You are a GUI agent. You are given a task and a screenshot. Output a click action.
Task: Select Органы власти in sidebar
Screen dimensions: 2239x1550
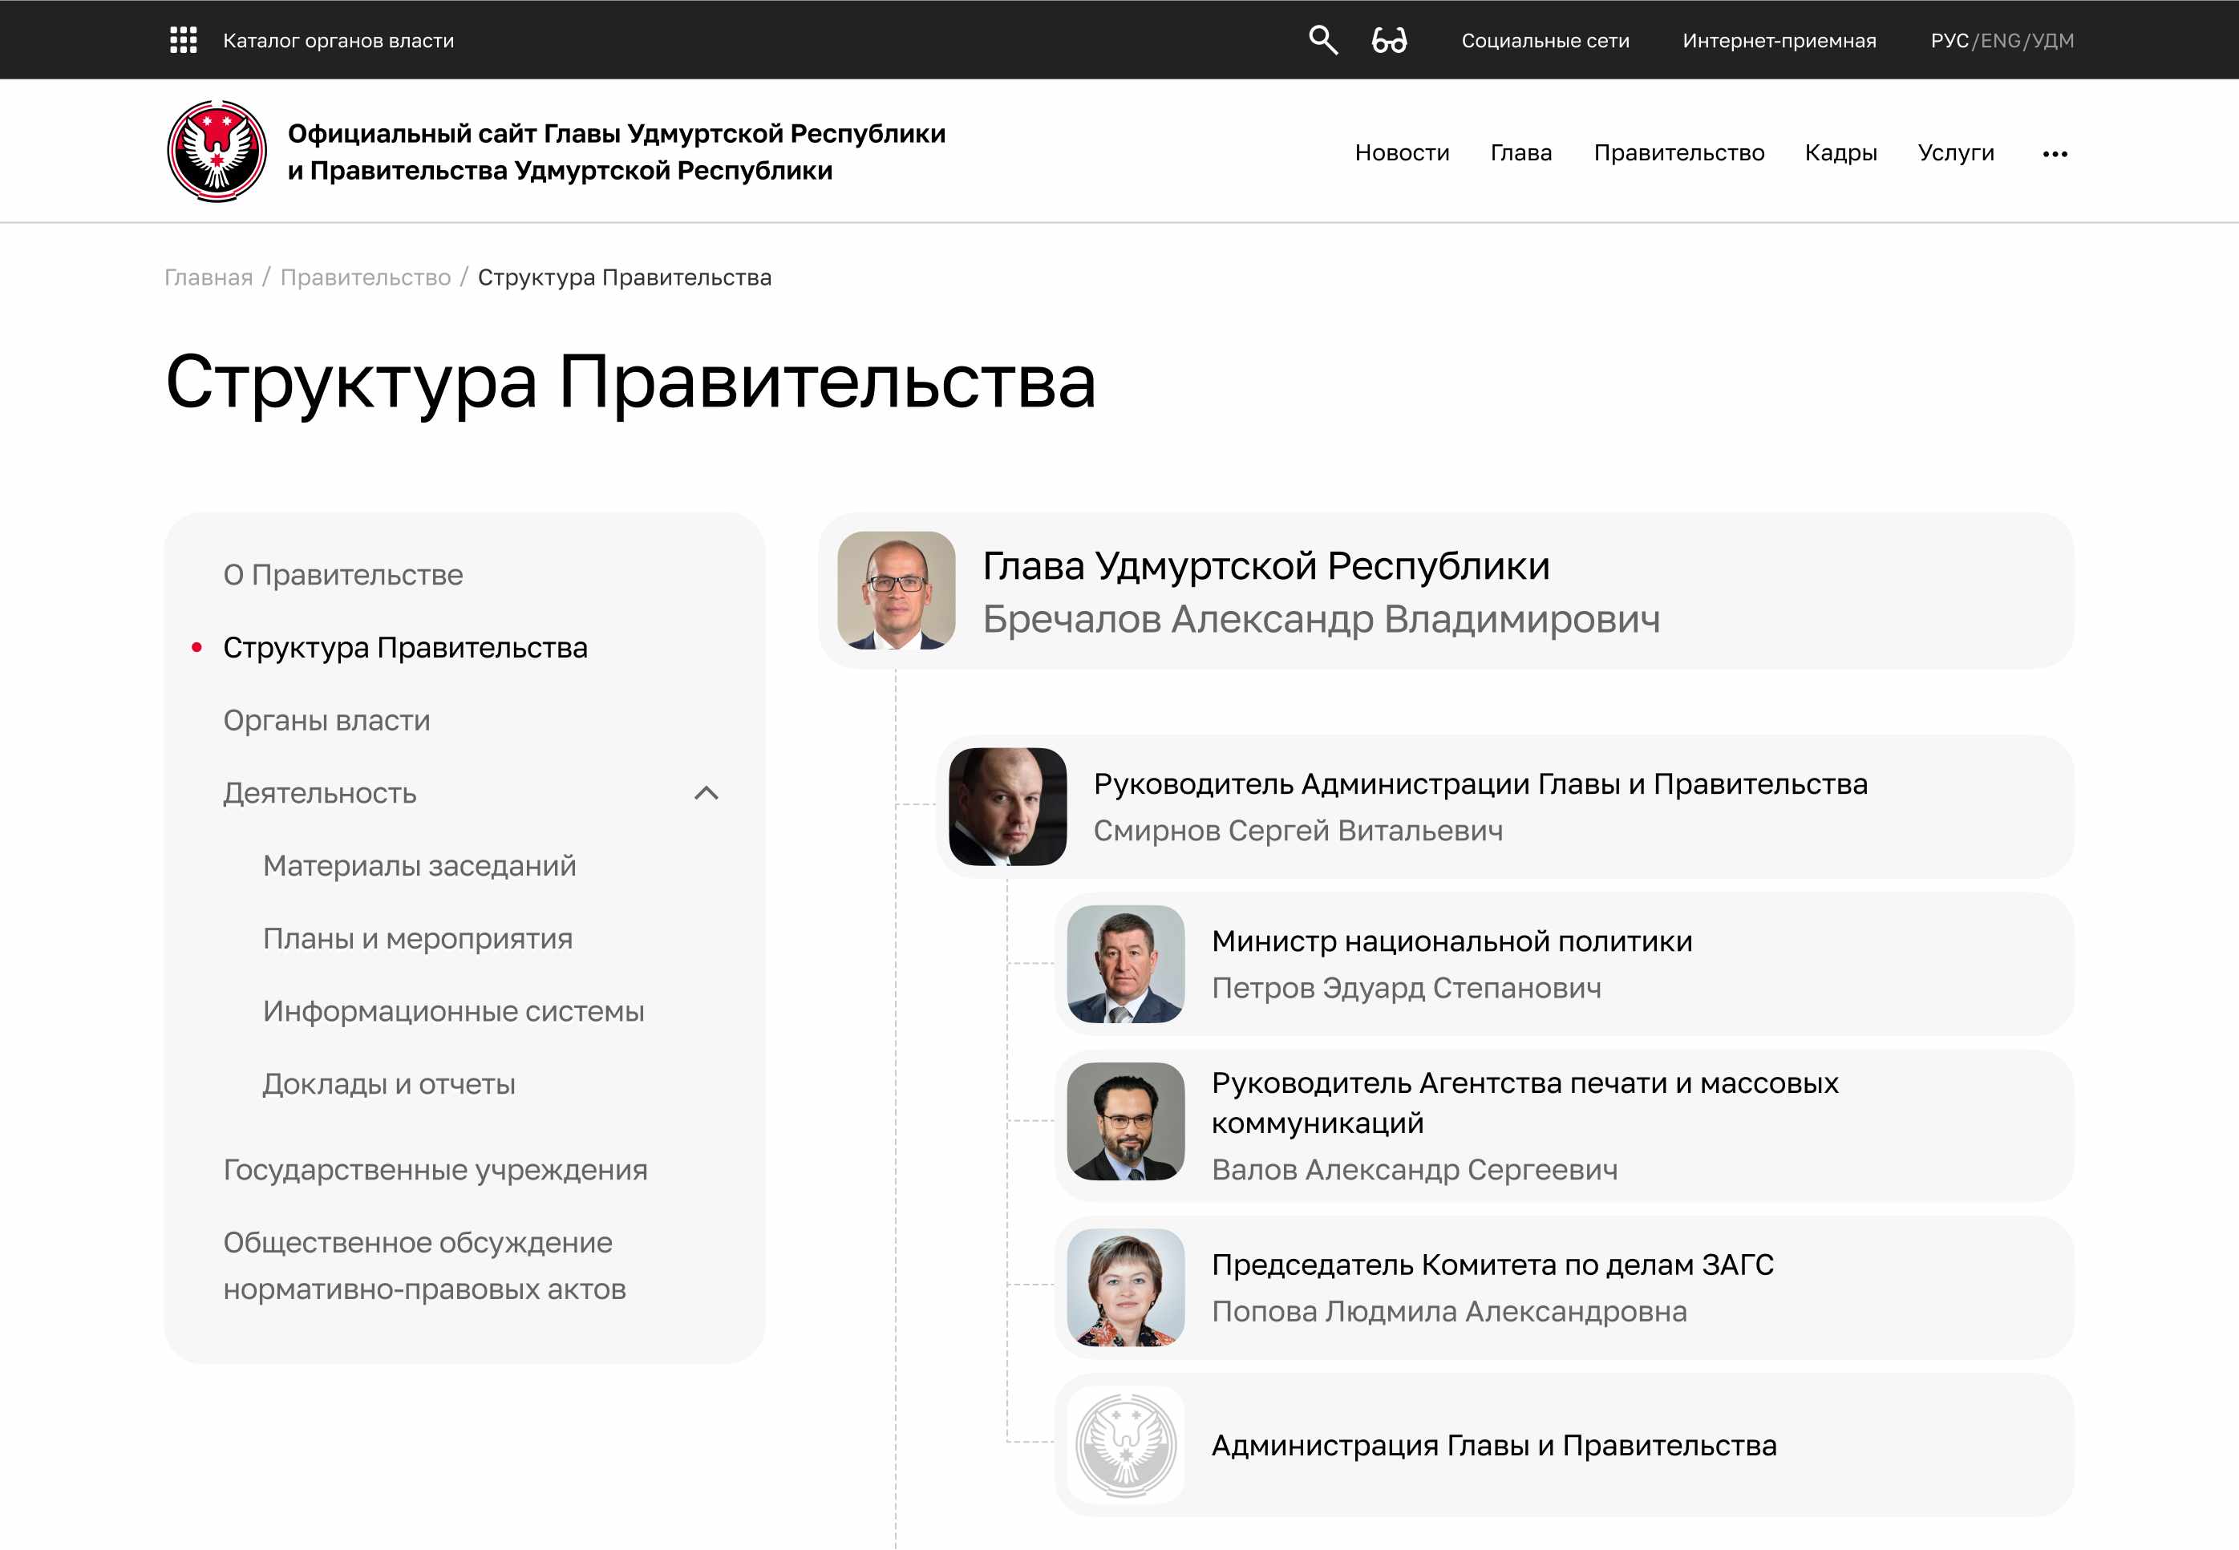click(x=326, y=719)
